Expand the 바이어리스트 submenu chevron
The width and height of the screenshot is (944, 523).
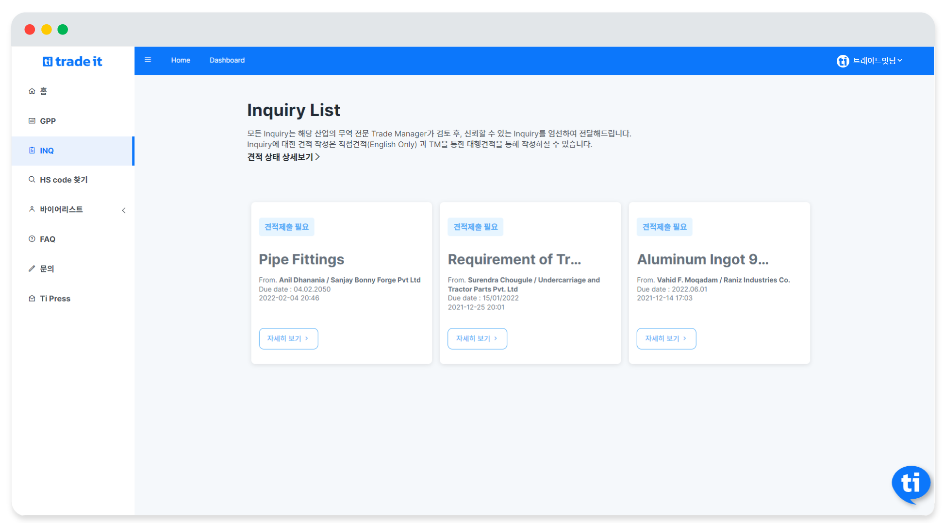[124, 210]
